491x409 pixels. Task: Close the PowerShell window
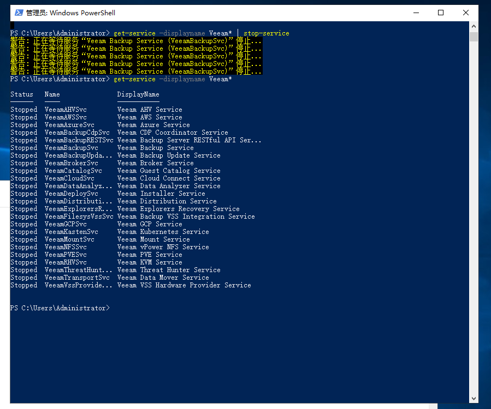466,13
